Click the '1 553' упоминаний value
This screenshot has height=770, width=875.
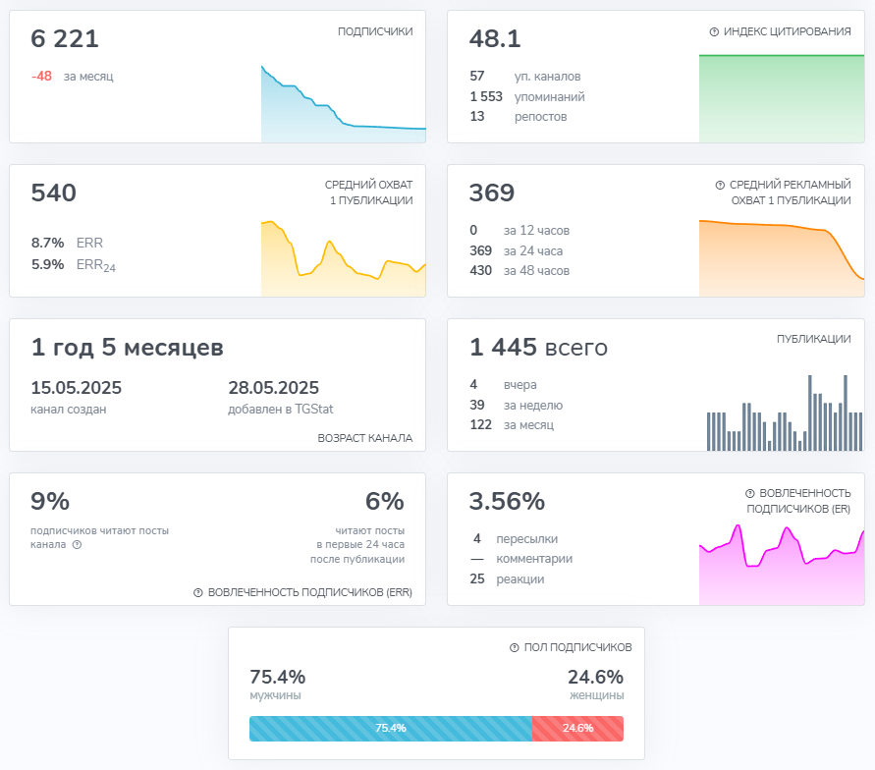(x=486, y=96)
